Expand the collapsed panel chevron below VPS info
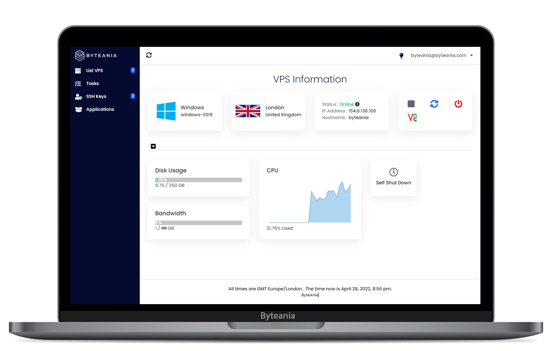 pos(153,145)
